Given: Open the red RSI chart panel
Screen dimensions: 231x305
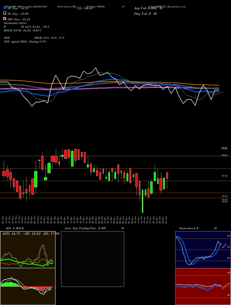Looking at the screenshot, I should [x=203, y=287].
